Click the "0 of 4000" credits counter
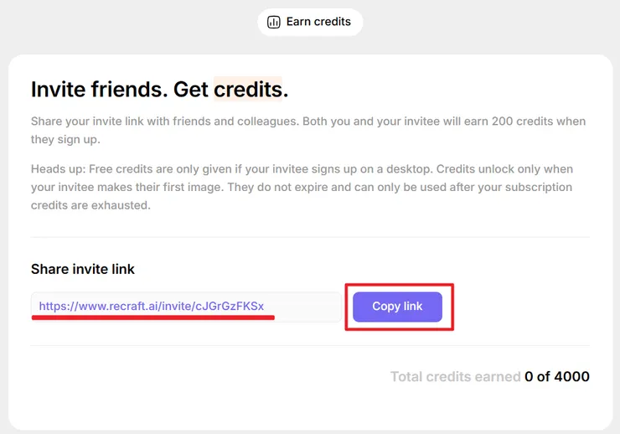Screen dimensions: 620x434 (557, 377)
